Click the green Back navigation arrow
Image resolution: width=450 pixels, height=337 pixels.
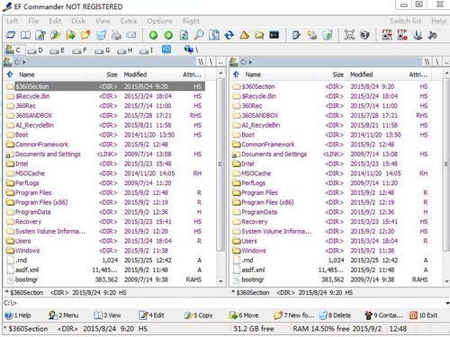153,35
